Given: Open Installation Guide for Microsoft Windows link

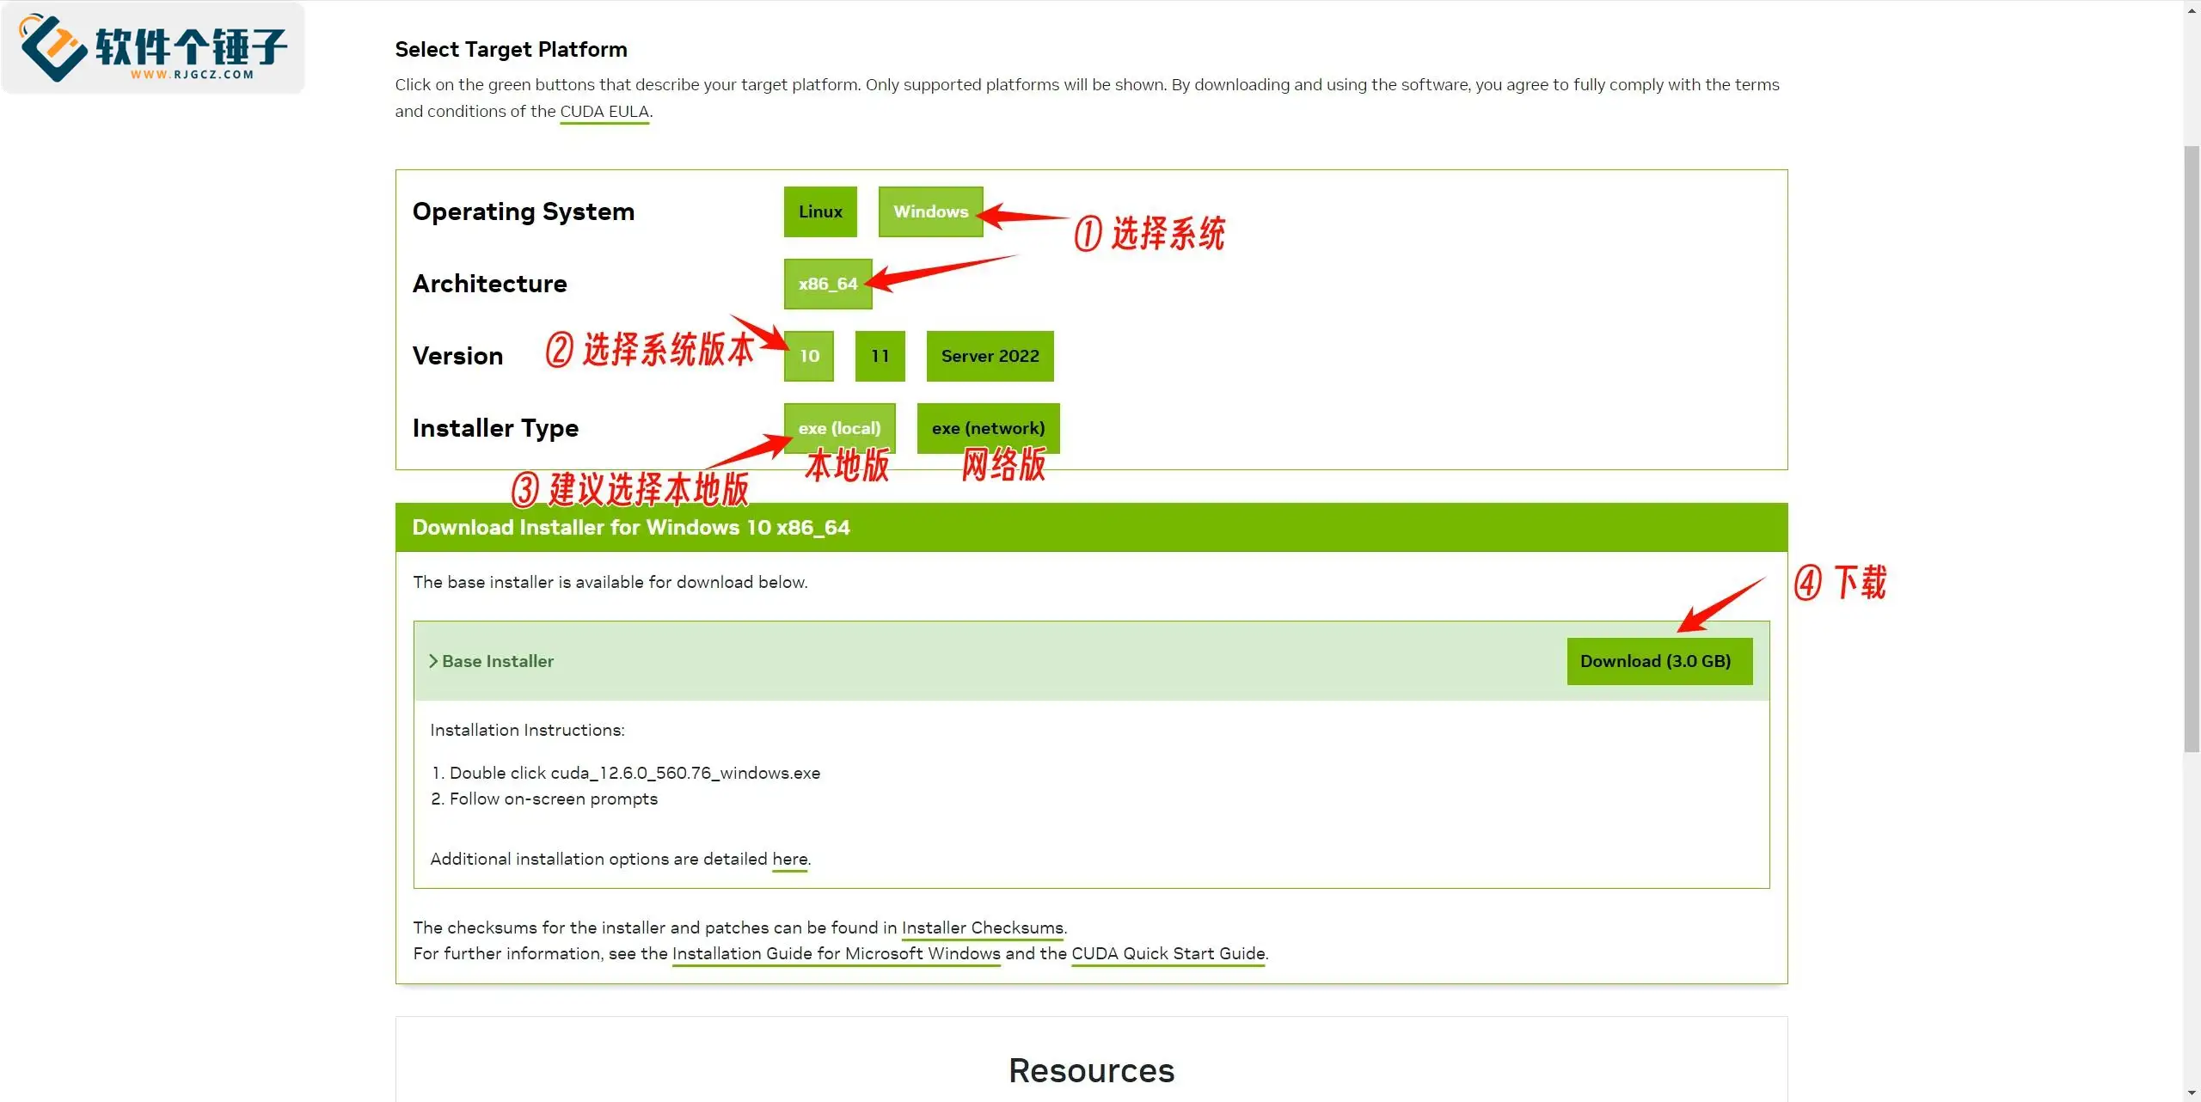Looking at the screenshot, I should pyautogui.click(x=836, y=953).
